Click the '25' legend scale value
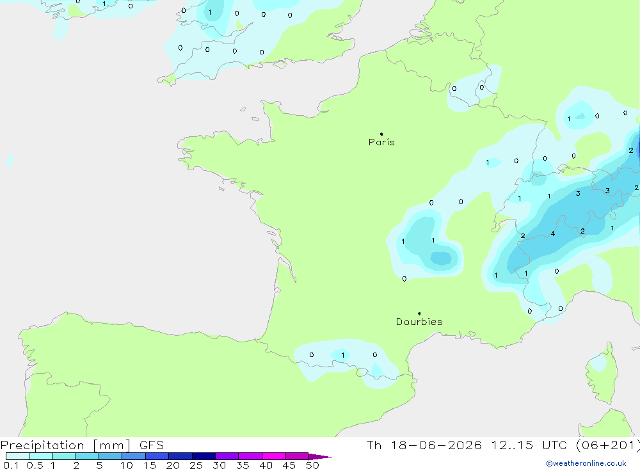The image size is (640, 469). 196,465
